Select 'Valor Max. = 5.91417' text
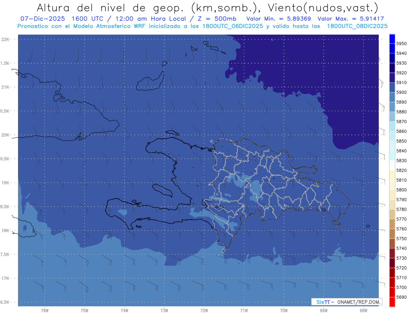 point(351,19)
